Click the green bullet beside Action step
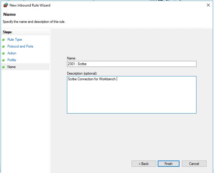The height and width of the screenshot is (173, 214). coord(4,53)
